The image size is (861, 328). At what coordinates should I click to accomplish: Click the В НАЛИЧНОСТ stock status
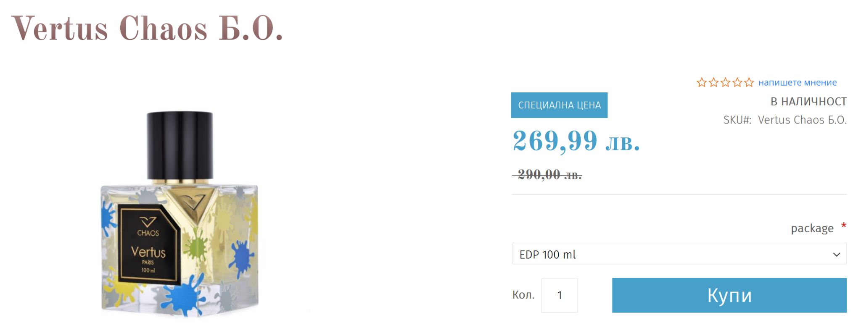[x=808, y=102]
